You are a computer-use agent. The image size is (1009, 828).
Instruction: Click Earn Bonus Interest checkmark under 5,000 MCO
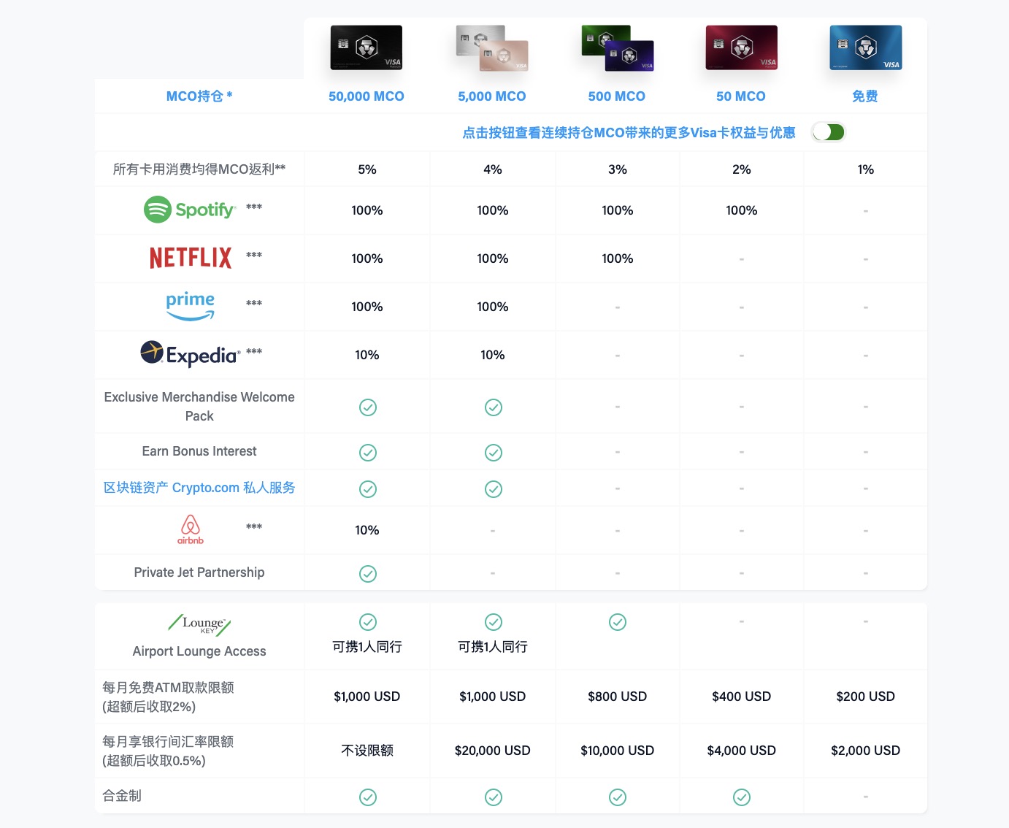[x=494, y=453]
